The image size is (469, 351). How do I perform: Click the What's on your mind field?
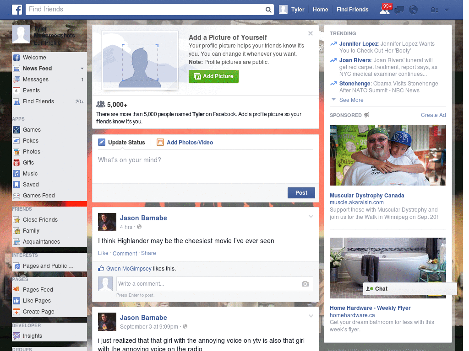pyautogui.click(x=206, y=166)
